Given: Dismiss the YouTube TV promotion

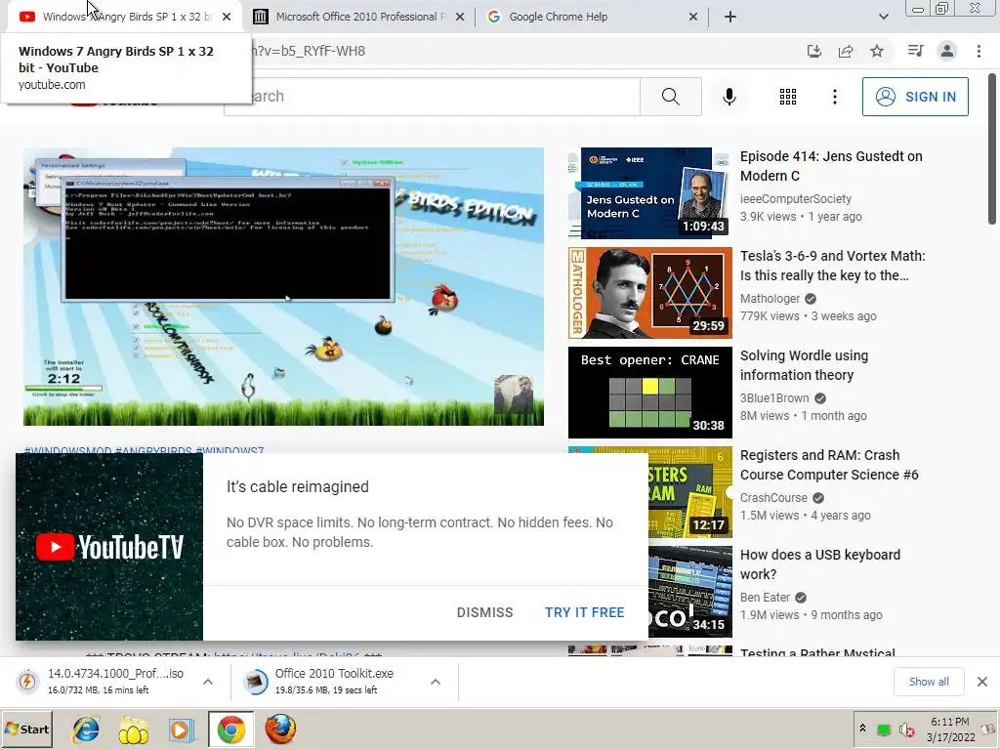Looking at the screenshot, I should tap(484, 612).
